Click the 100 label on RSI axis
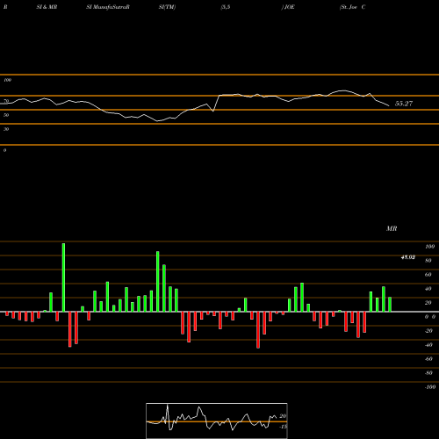The height and width of the screenshot is (439, 439). click(x=7, y=80)
